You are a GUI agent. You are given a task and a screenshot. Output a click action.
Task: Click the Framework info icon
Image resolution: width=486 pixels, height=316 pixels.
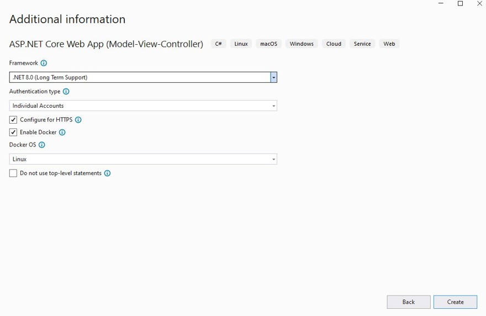coord(44,63)
